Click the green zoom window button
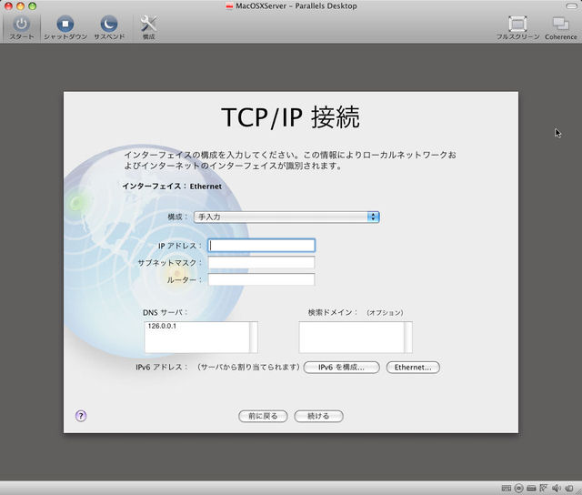This screenshot has width=582, height=495. [33, 6]
